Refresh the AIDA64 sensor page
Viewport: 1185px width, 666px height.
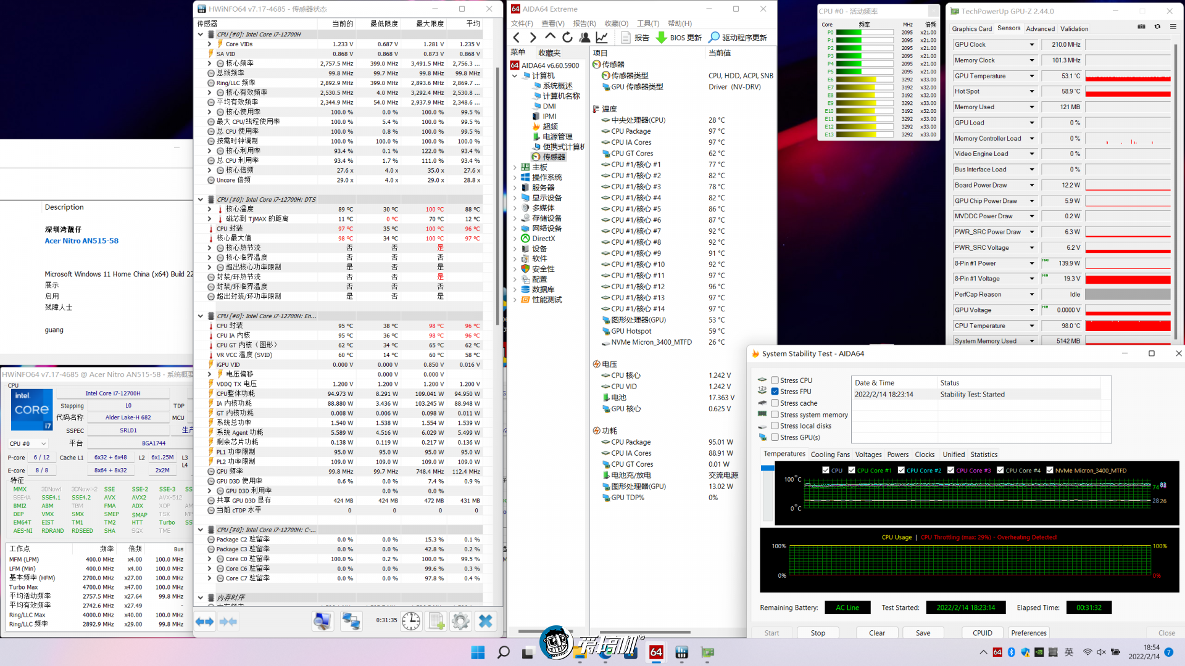click(x=567, y=38)
